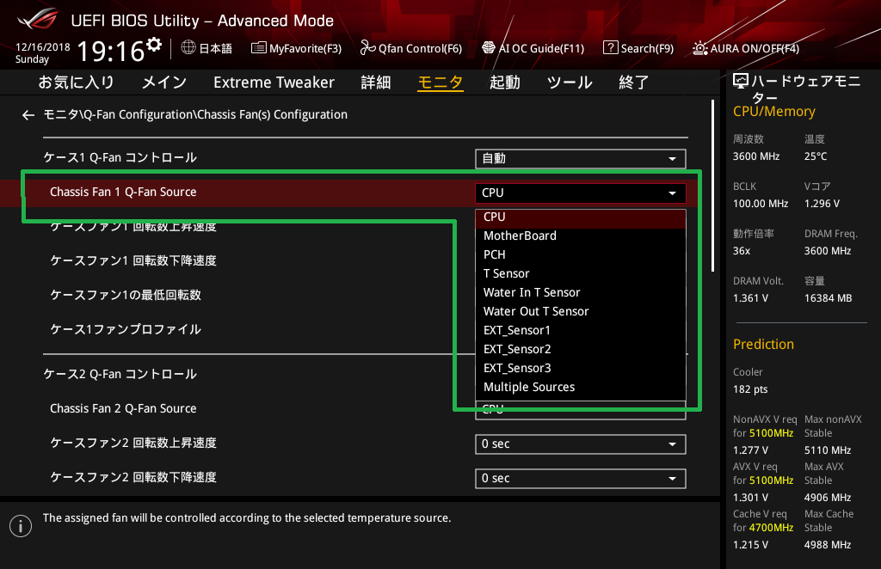Click 25°C temperature value
Viewport: 881px width, 569px height.
click(816, 156)
